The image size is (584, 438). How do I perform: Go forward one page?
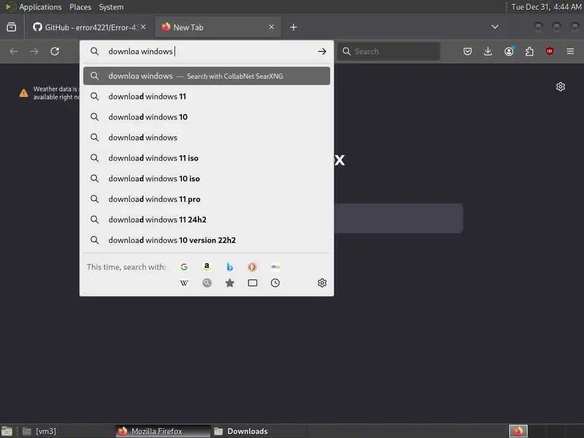(34, 51)
